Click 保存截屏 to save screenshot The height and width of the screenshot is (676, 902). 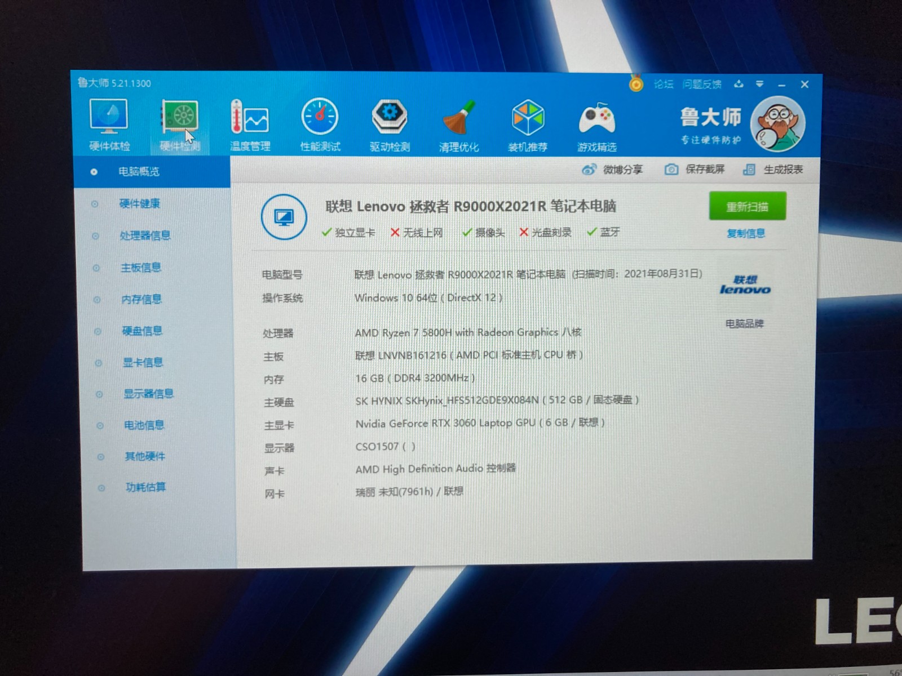695,170
